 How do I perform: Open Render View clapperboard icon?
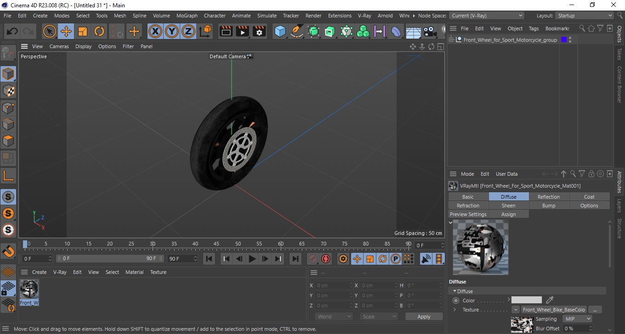click(x=226, y=32)
